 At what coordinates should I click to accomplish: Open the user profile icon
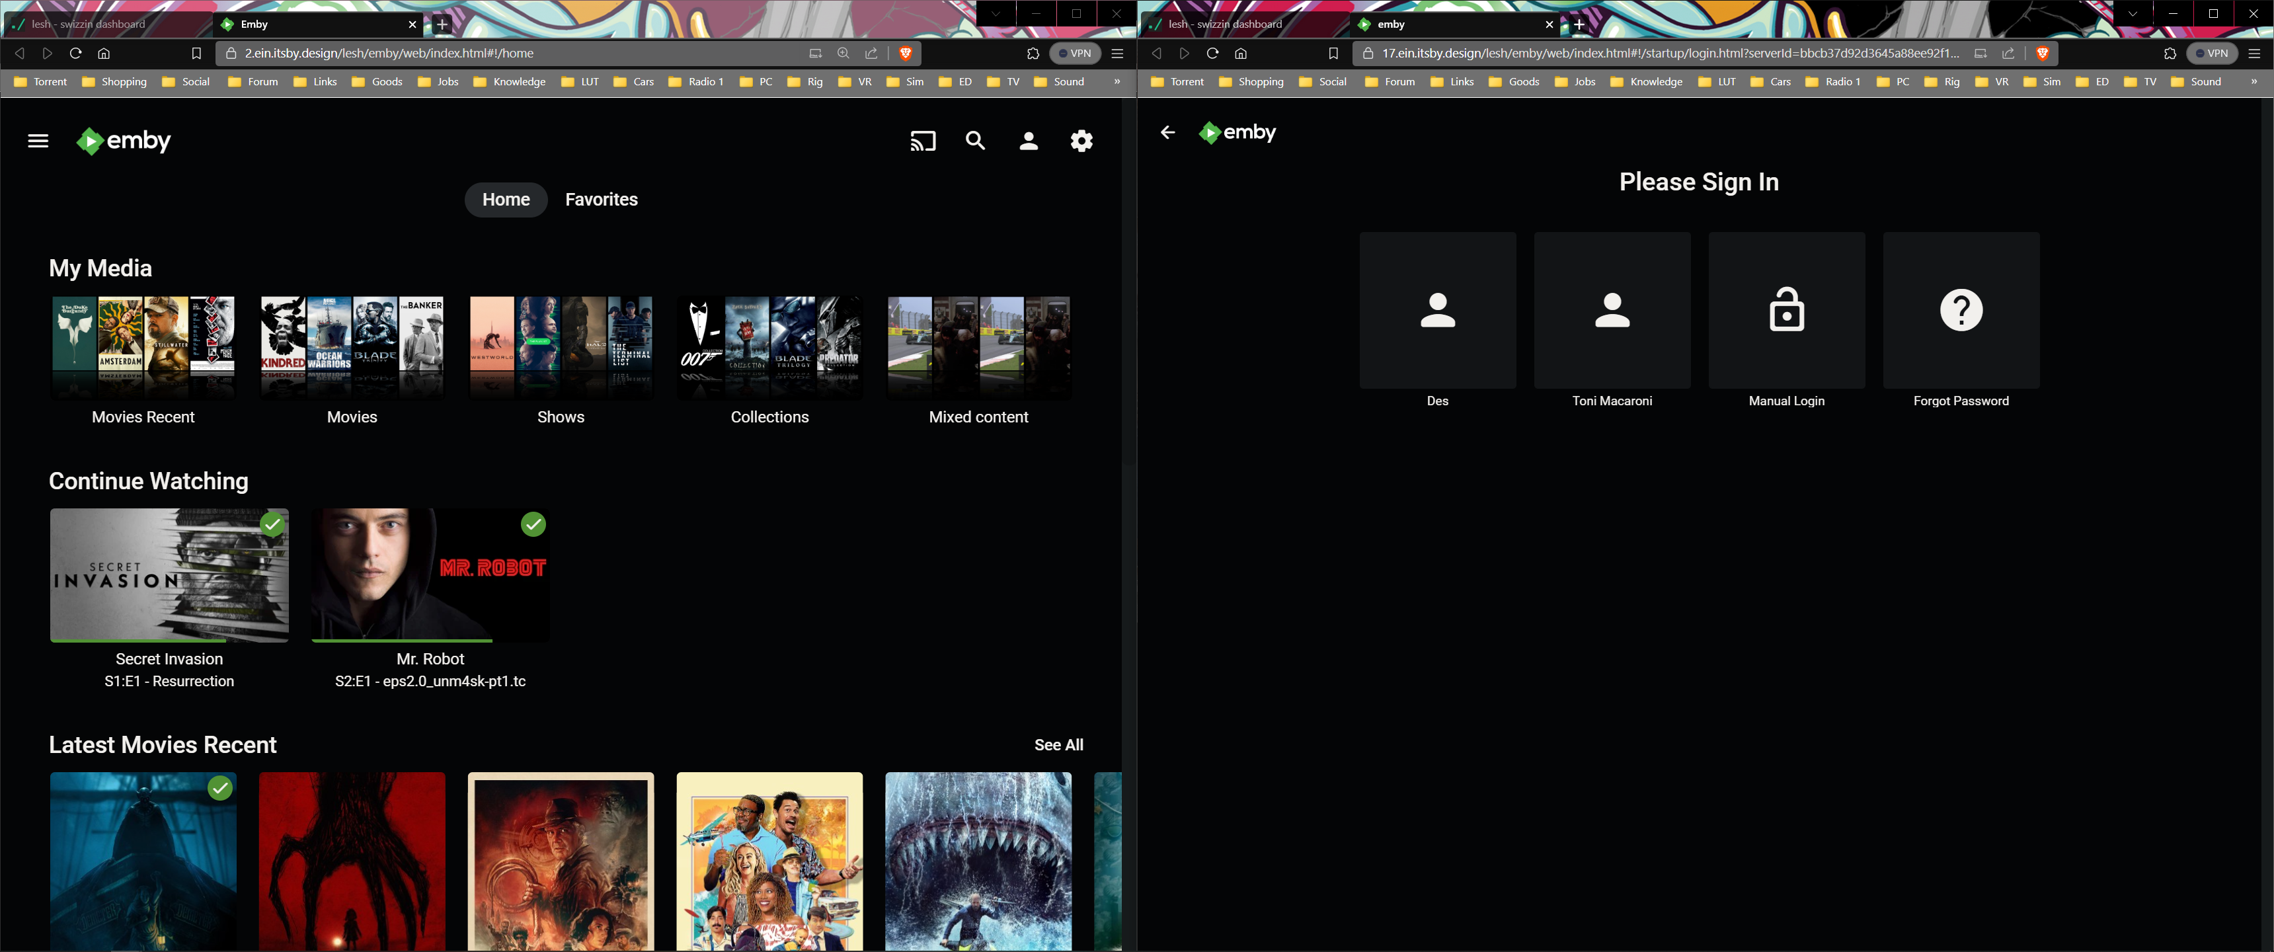pos(1029,141)
